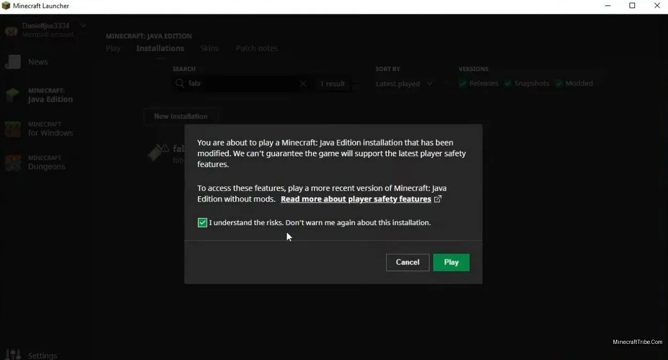Click the installations search field
This screenshot has width=668, height=360.
click(x=242, y=83)
